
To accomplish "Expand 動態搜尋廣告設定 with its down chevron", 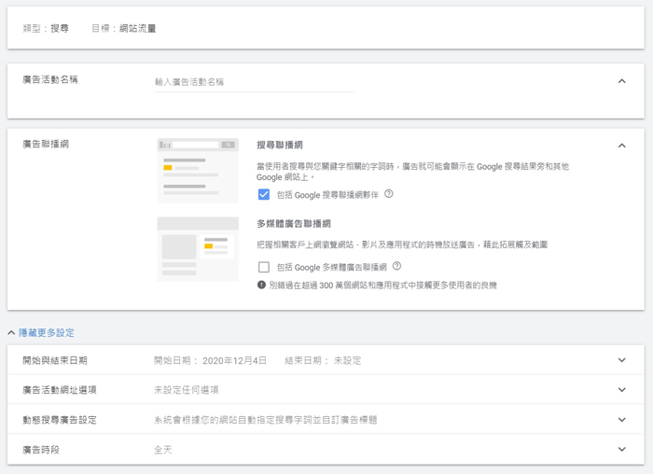I will click(x=621, y=420).
